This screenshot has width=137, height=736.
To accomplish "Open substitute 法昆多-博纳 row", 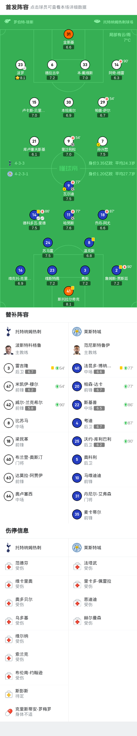I will pyautogui.click(x=103, y=368).
